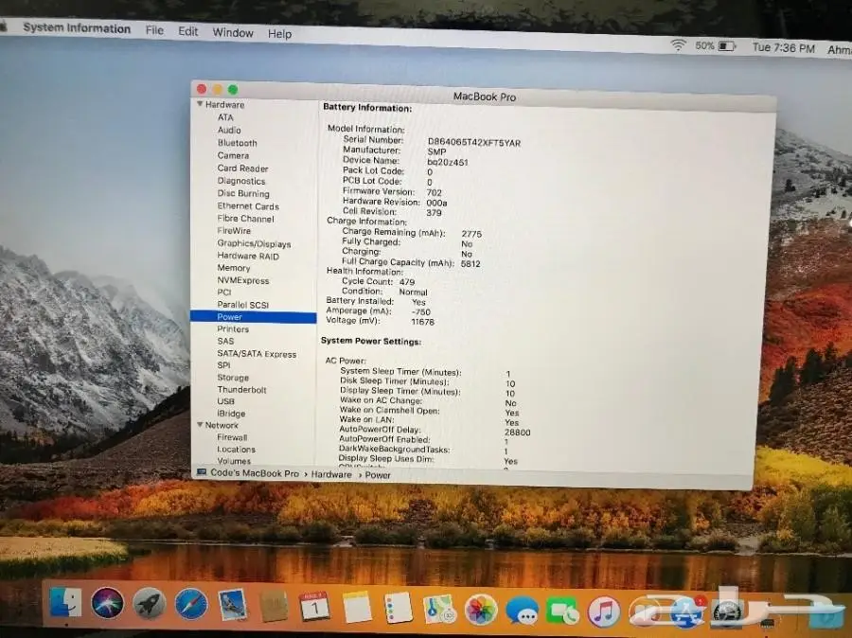Click the Cycle Count value 479
This screenshot has width=852, height=638.
[x=406, y=282]
